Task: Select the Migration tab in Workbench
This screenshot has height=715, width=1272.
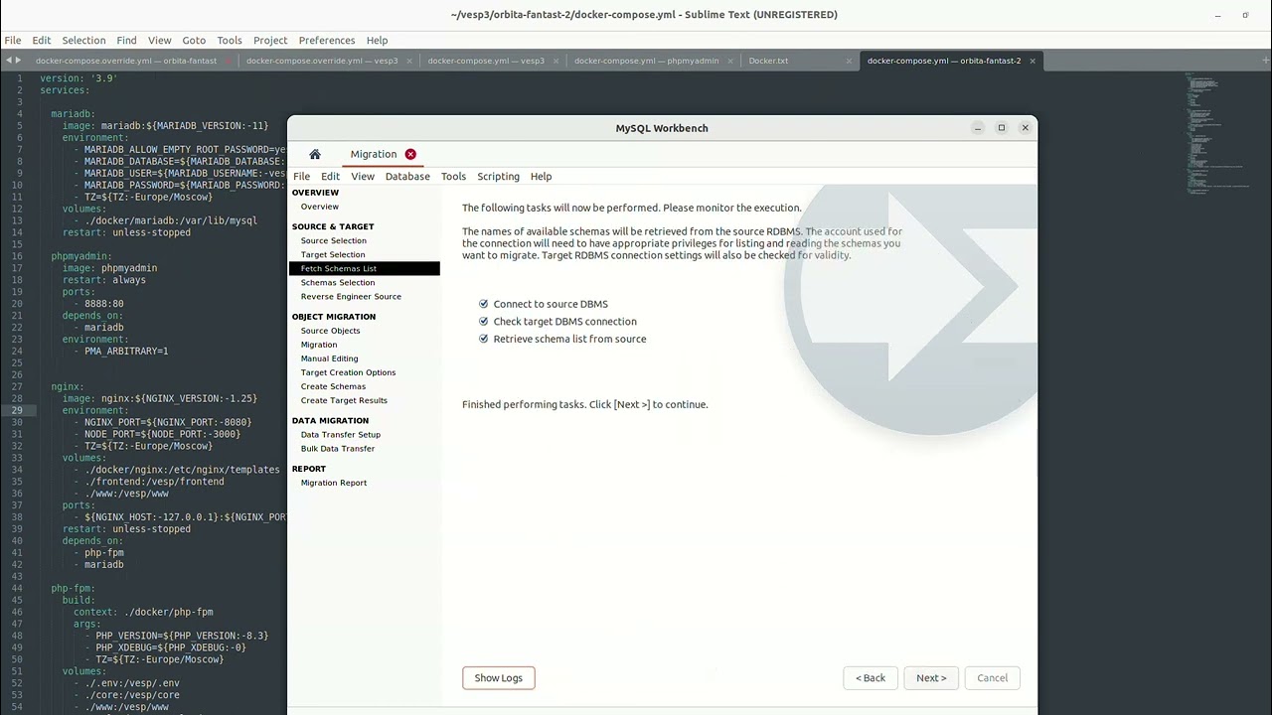Action: click(374, 154)
